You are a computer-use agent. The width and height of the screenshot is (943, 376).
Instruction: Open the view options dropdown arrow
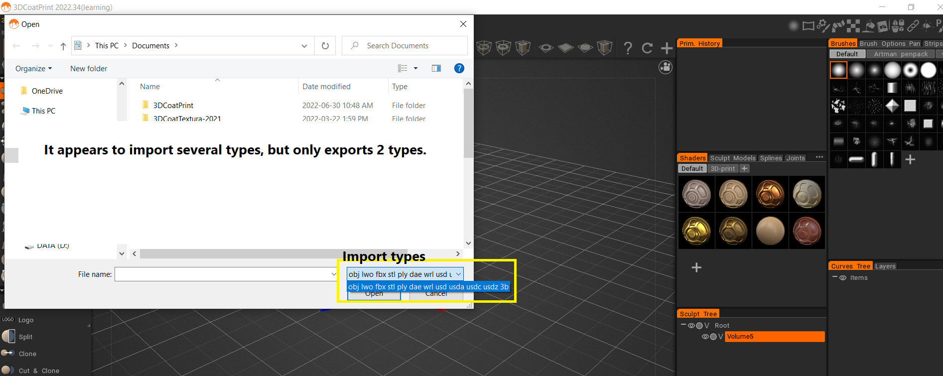(x=416, y=68)
